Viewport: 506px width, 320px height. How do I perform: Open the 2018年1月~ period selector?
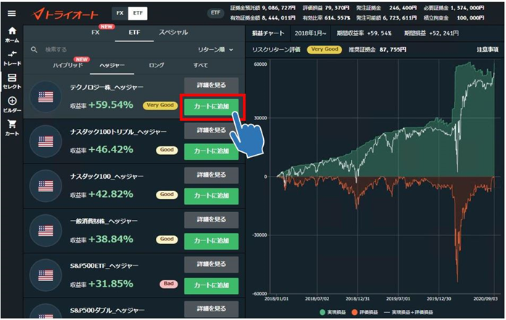(310, 33)
